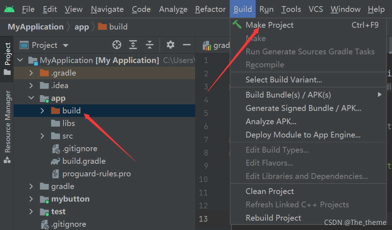The height and width of the screenshot is (230, 392).
Task: Click the app module folder icon
Action: point(44,99)
